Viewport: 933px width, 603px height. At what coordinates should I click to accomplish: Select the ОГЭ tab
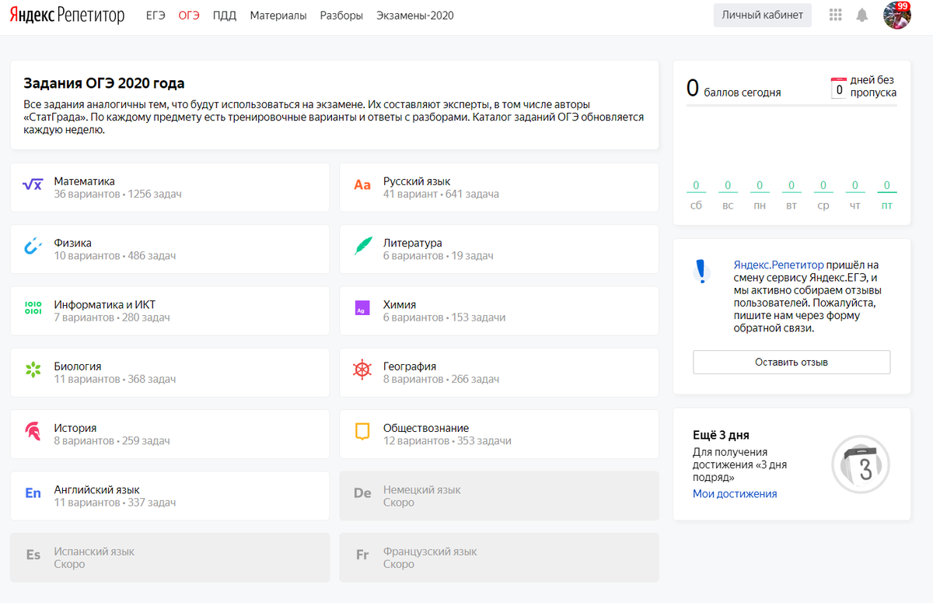[189, 16]
